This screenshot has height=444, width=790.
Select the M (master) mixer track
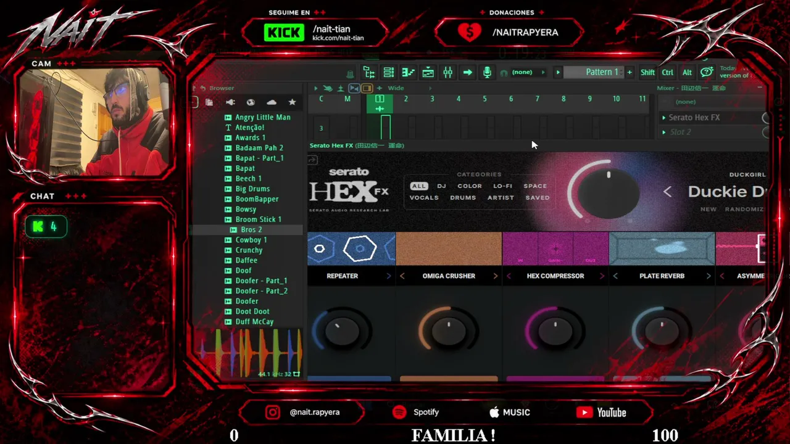(347, 99)
